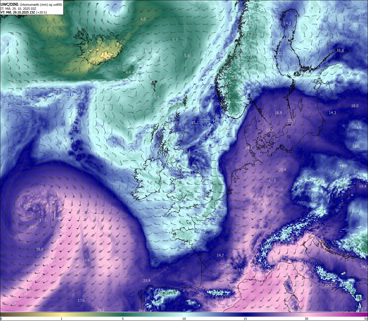Viewport: 368px width, 321px height.
Task: Click the '30' tick label on the colorbar
Action: click(x=306, y=319)
